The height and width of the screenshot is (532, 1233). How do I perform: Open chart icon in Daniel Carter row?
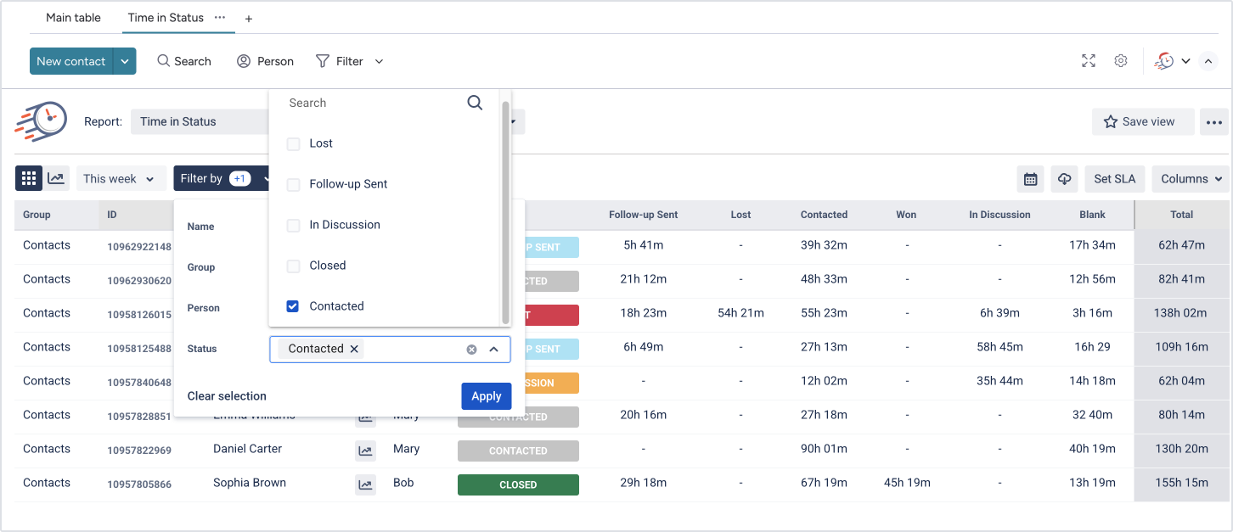click(x=365, y=451)
